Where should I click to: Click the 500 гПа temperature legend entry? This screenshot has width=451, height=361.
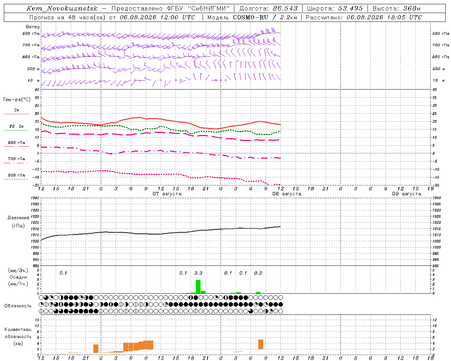click(x=16, y=177)
